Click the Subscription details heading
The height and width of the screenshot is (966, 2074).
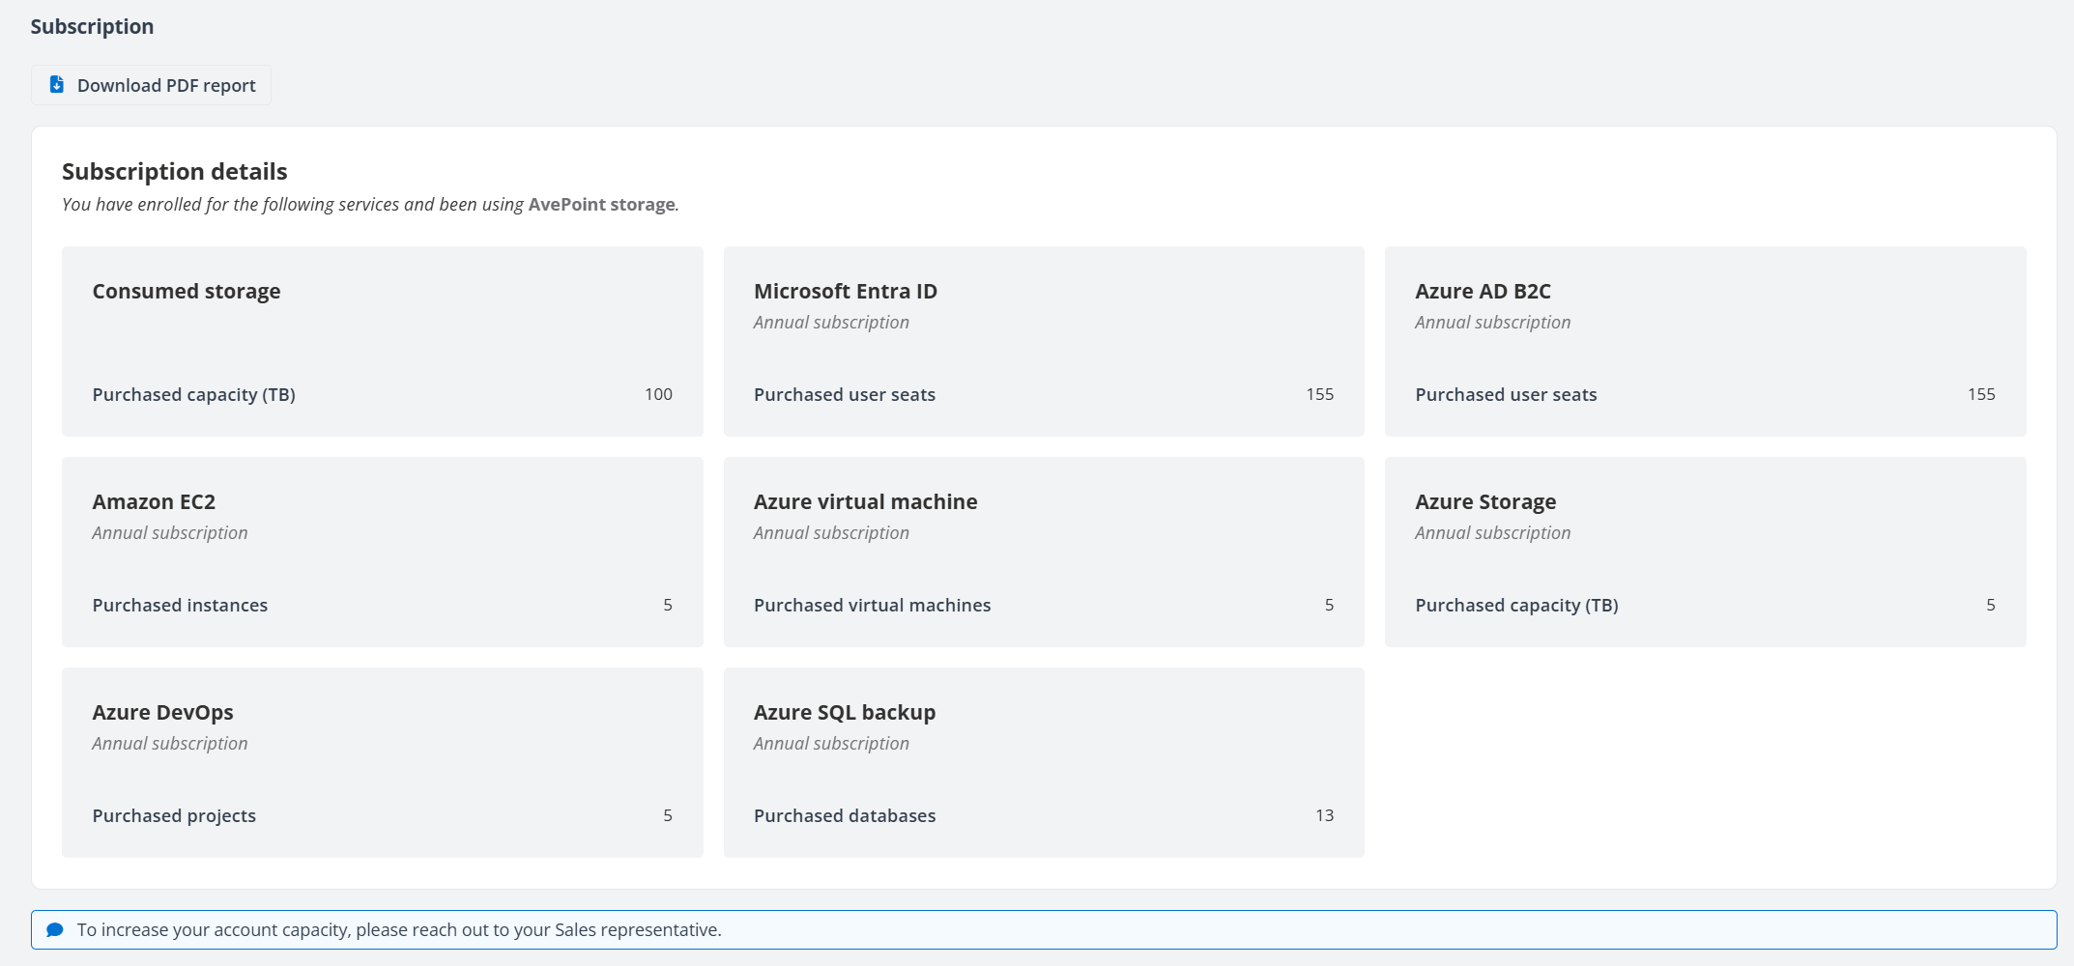click(x=175, y=172)
